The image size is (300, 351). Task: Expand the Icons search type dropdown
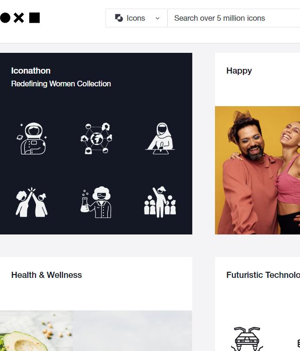point(137,18)
